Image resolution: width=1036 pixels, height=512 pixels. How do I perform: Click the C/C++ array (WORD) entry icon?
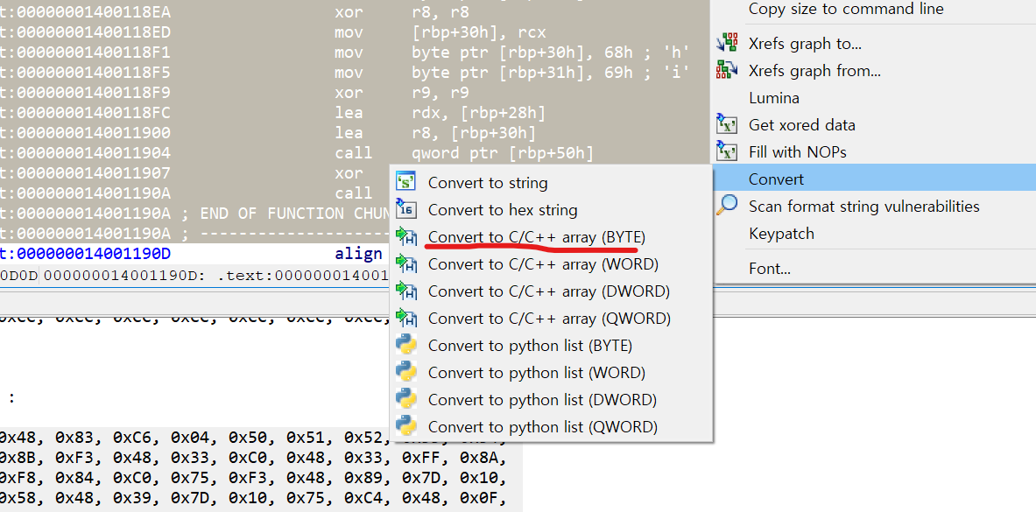(405, 263)
